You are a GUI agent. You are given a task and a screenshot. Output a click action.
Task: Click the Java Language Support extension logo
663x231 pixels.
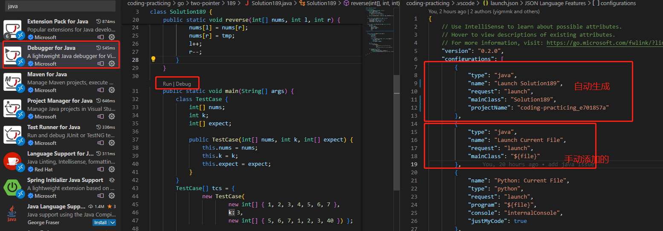click(12, 214)
